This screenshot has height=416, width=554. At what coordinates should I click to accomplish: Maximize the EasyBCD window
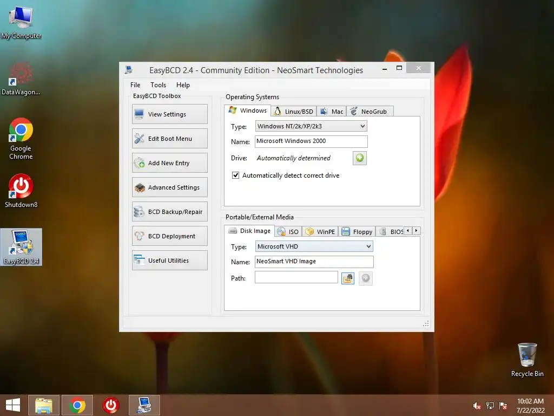click(399, 68)
